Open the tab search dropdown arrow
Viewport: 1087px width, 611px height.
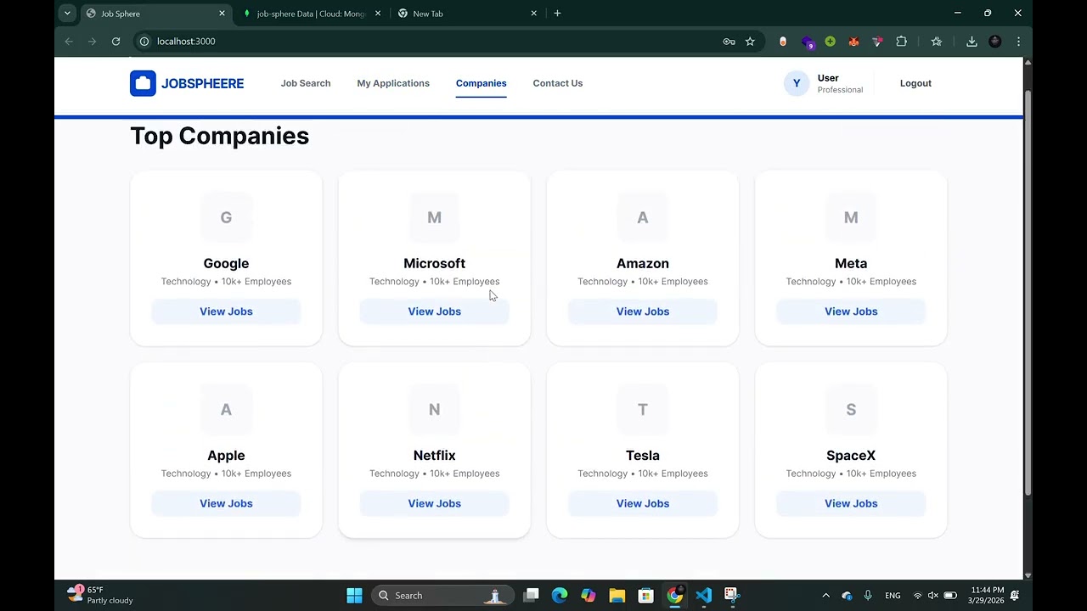pos(67,14)
